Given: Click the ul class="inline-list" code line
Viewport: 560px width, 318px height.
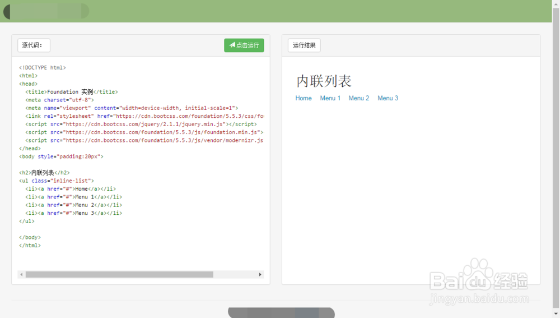Looking at the screenshot, I should tap(57, 181).
